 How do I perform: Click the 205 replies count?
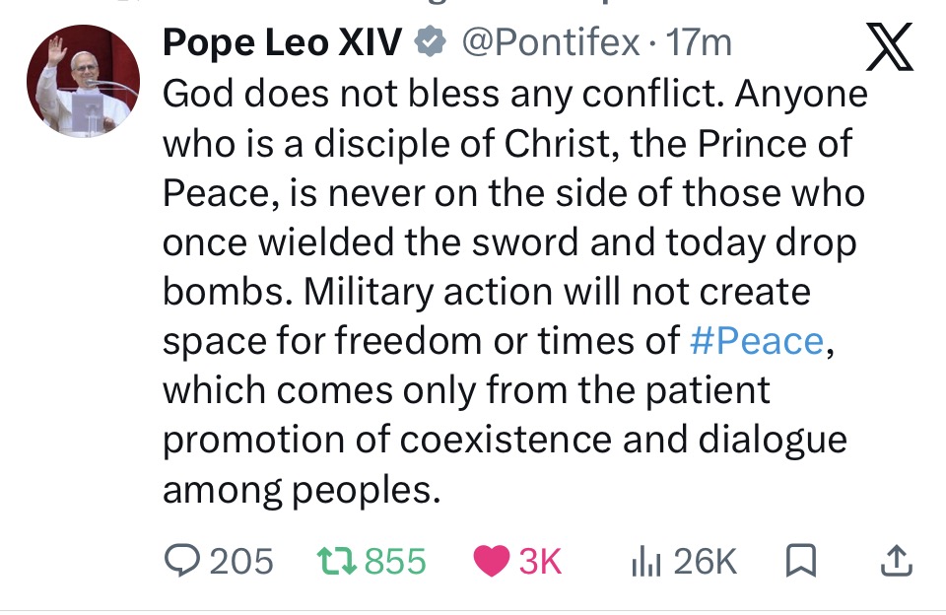coord(241,562)
